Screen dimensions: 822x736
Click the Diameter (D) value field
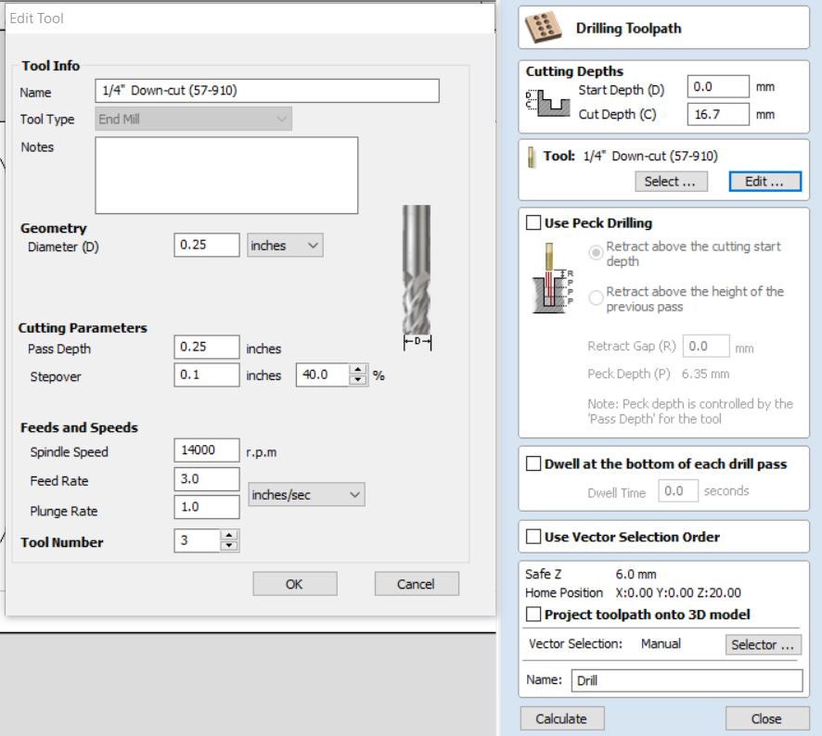coord(207,245)
